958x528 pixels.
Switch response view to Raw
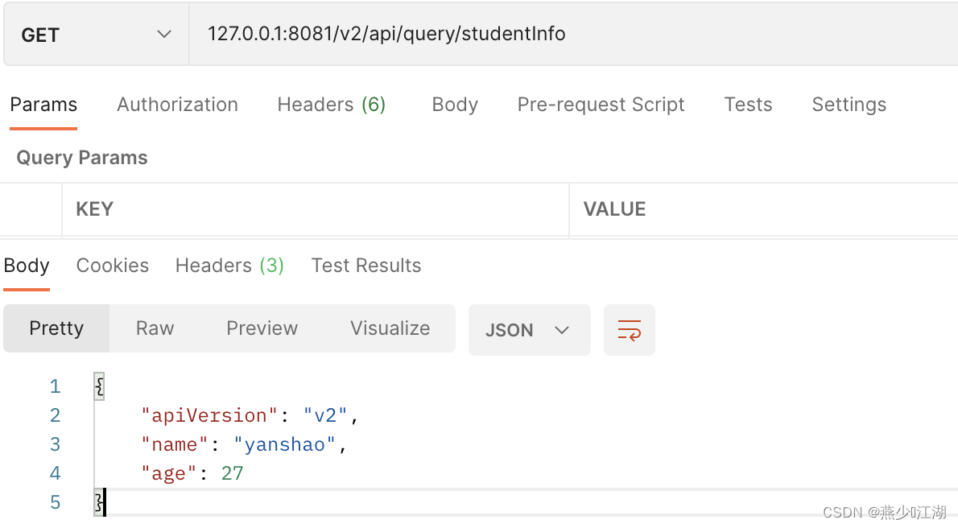click(155, 328)
